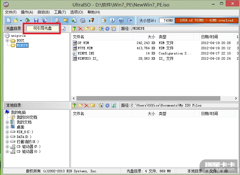Click the Mount to virtual drive icon

83,20
